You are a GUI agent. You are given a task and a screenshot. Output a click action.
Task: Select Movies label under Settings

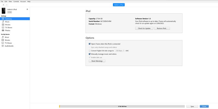8,25
